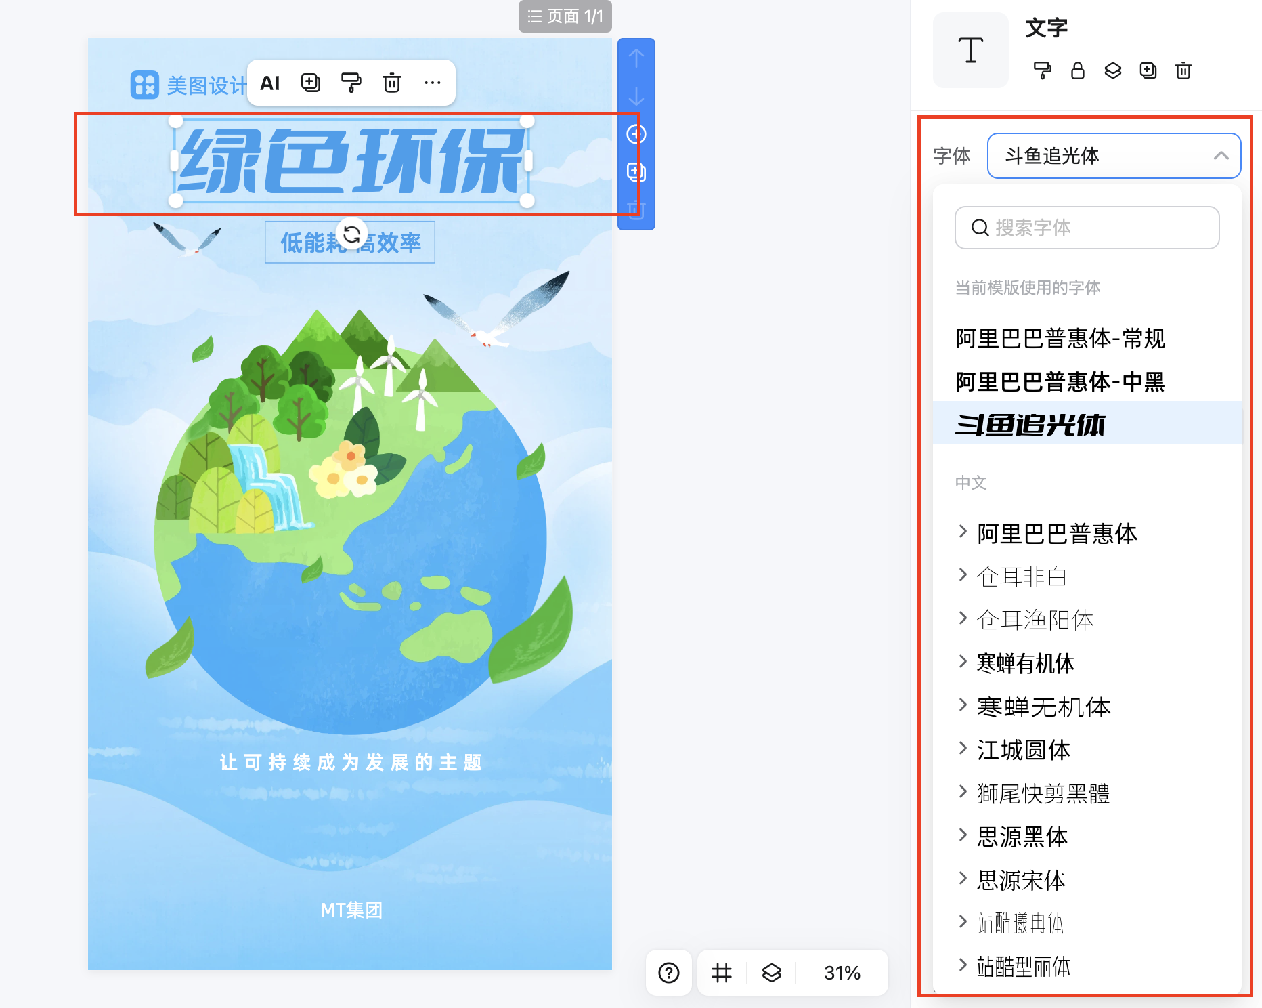Viewport: 1262px width, 1008px height.
Task: Click the 搜索字体 search field
Action: click(1087, 228)
